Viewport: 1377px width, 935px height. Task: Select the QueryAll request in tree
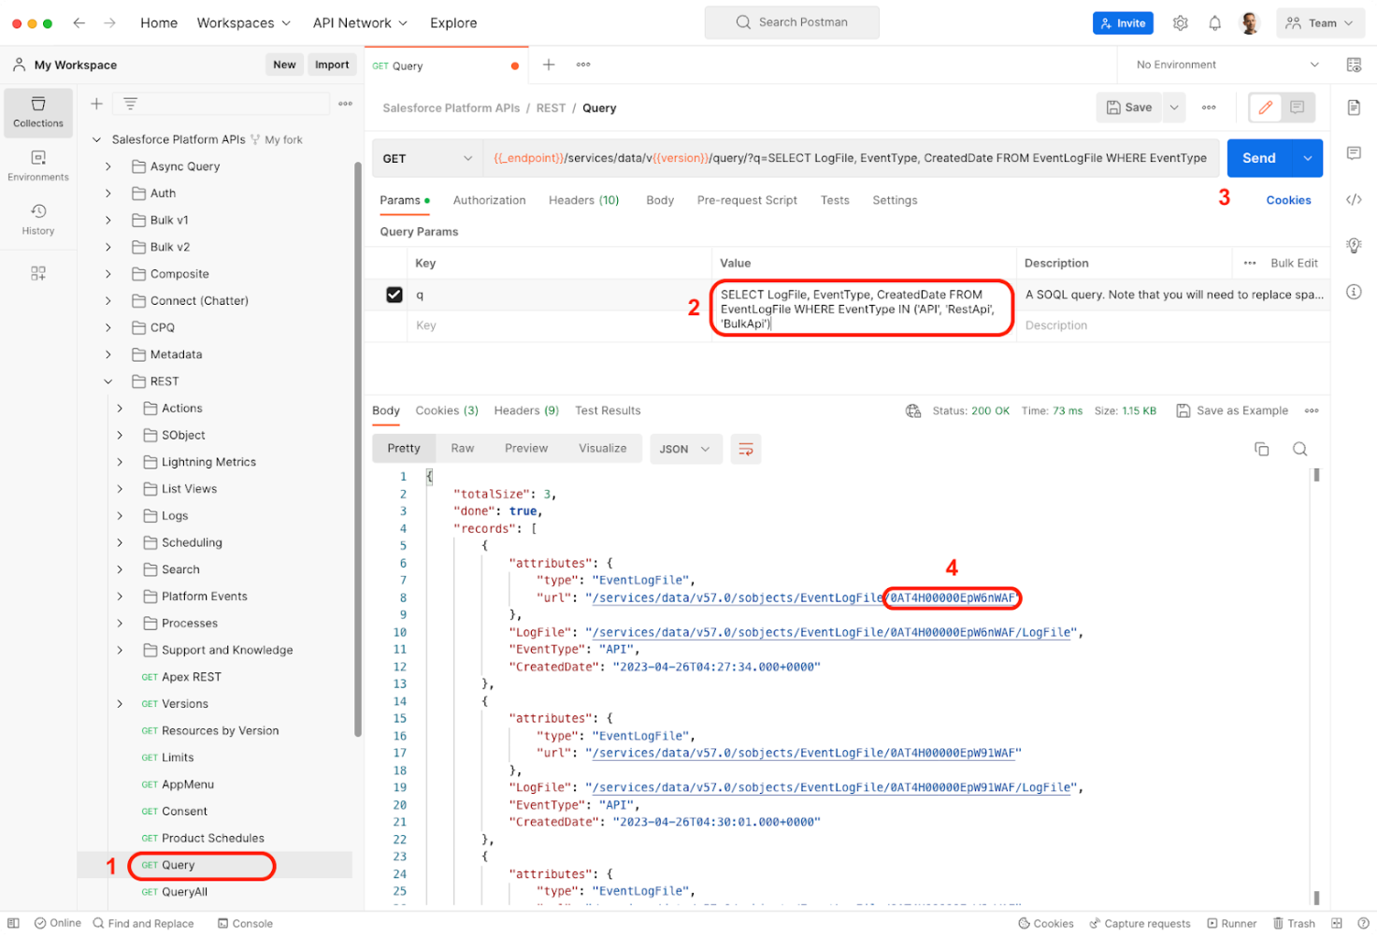tap(184, 892)
